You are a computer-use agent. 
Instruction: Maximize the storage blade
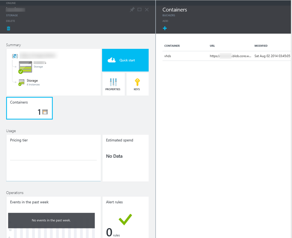pyautogui.click(x=139, y=10)
